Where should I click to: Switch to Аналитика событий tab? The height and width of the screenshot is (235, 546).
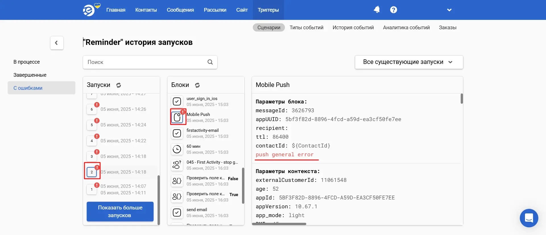pyautogui.click(x=406, y=28)
